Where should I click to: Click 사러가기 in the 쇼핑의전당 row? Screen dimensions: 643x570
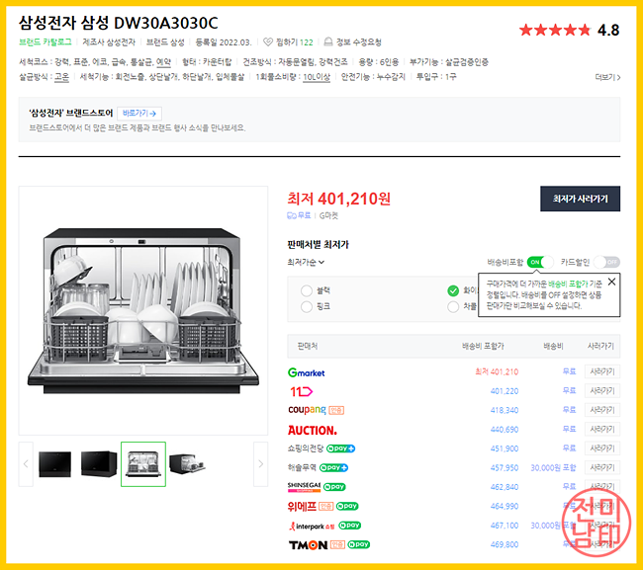[x=602, y=448]
